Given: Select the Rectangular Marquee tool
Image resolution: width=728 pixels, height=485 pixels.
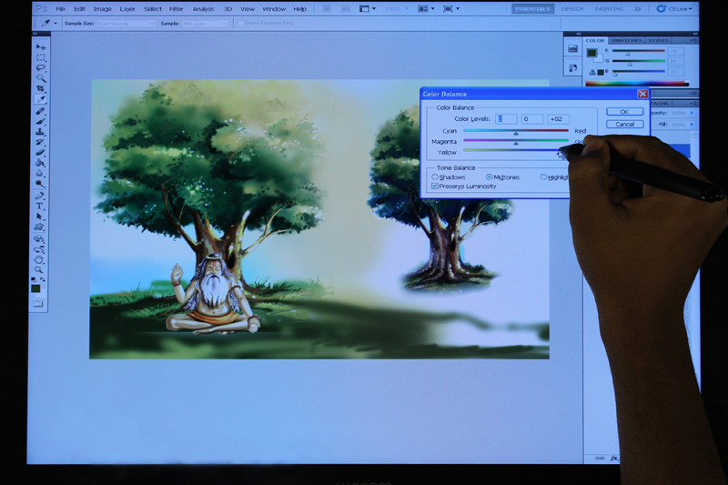Looking at the screenshot, I should pyautogui.click(x=40, y=57).
